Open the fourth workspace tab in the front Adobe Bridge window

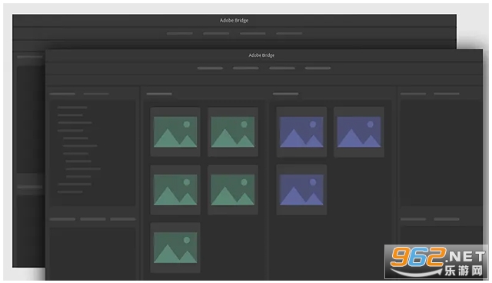pos(317,68)
